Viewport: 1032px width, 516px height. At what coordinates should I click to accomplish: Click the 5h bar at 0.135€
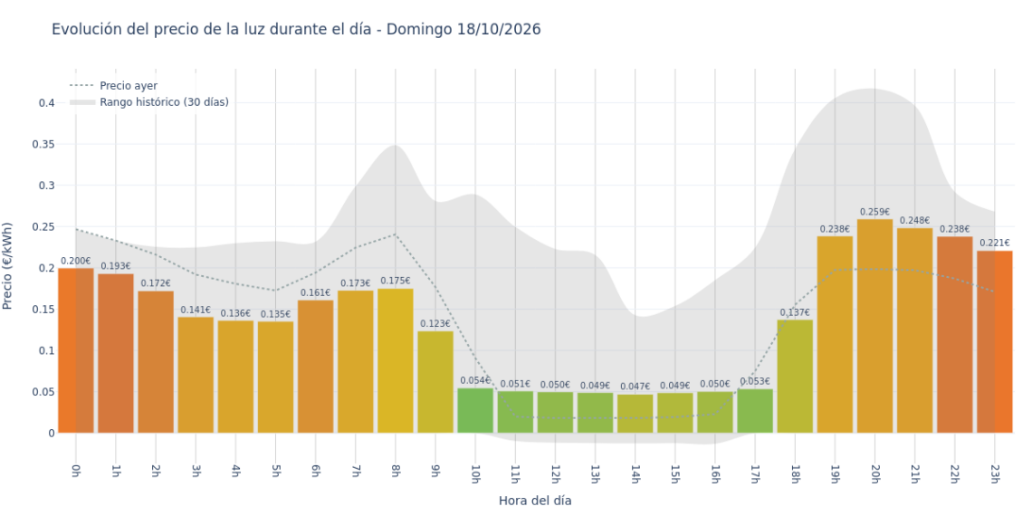pos(276,377)
